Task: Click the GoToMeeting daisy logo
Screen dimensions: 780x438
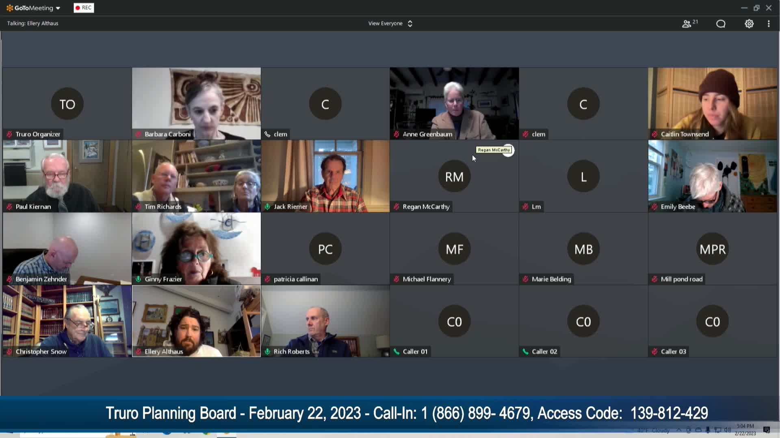Action: (8, 8)
